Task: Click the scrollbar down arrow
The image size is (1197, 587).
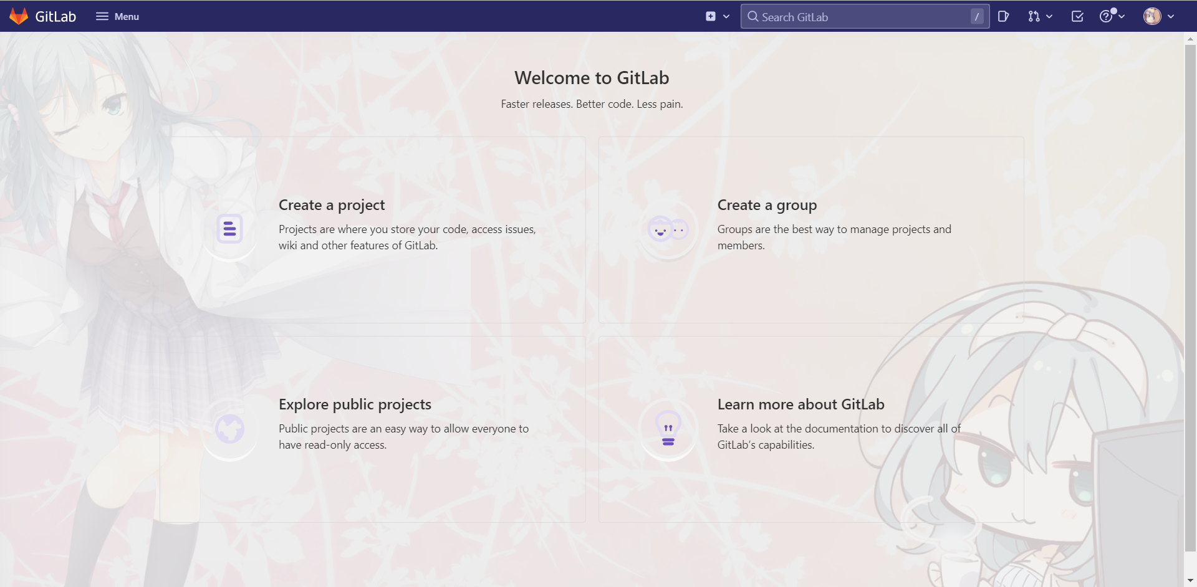Action: pos(1190,581)
